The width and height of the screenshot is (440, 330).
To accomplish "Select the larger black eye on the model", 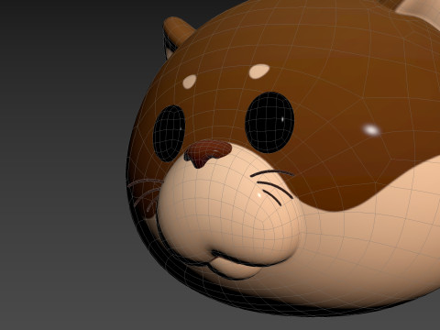I will pos(269,122).
